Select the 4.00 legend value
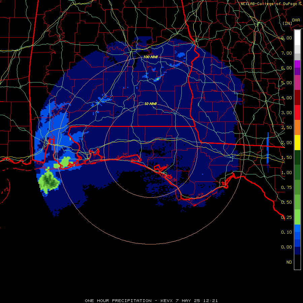This screenshot has height=303, width=303. (287, 98)
